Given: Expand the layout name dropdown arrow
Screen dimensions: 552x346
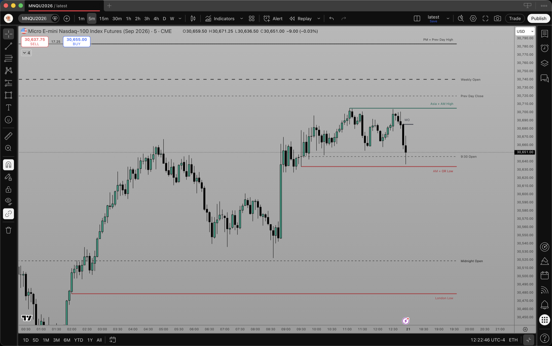Looking at the screenshot, I should (x=448, y=19).
